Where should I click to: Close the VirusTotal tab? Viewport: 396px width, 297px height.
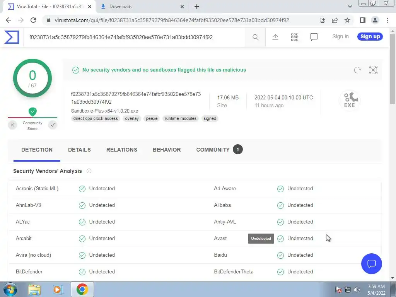[x=90, y=7]
